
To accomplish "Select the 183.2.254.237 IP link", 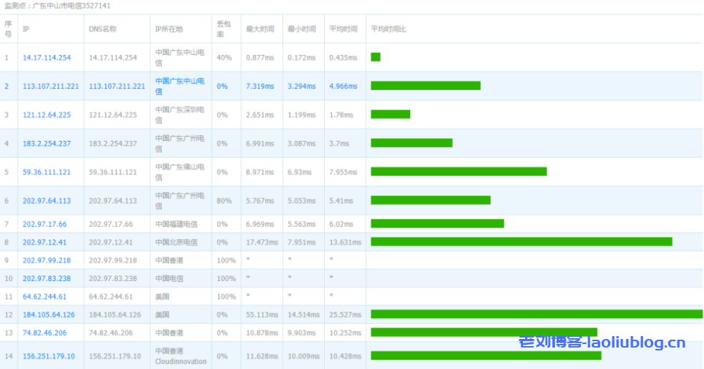I will 47,143.
